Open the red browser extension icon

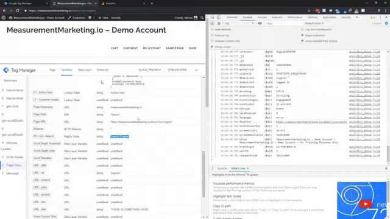(317, 11)
